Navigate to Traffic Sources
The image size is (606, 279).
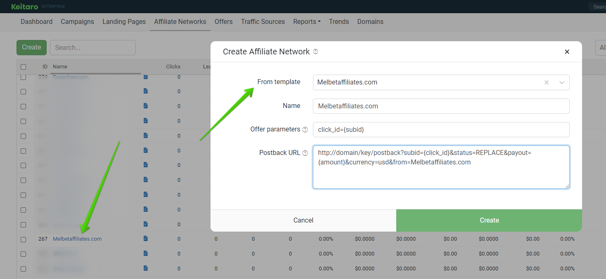click(x=263, y=22)
